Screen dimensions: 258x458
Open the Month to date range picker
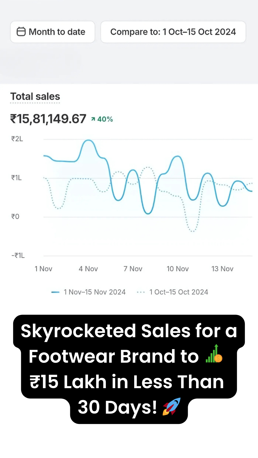(52, 32)
